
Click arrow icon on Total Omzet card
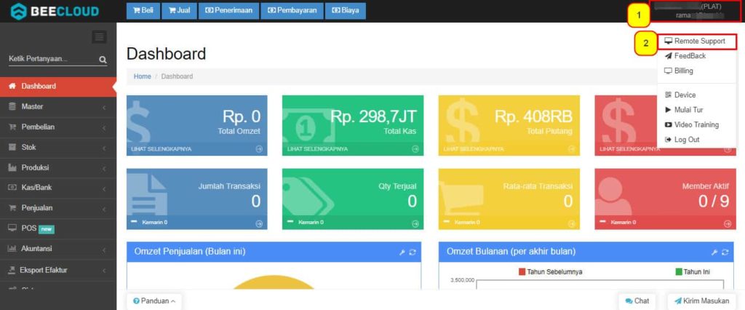pyautogui.click(x=259, y=149)
